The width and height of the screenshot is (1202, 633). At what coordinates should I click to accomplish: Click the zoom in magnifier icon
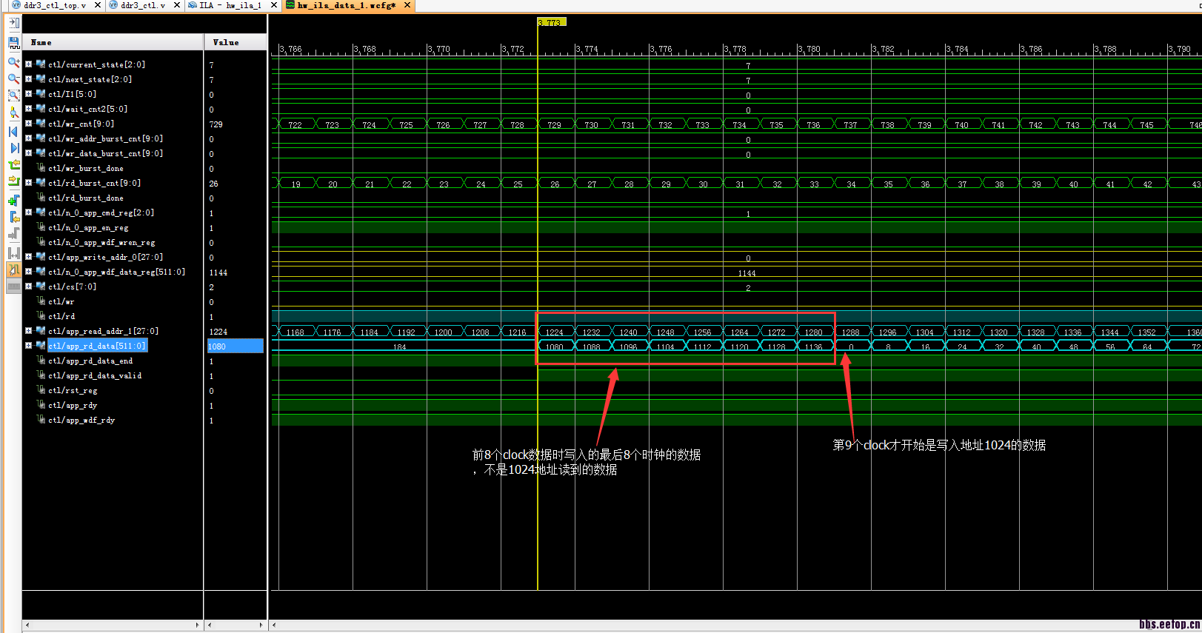click(x=13, y=62)
